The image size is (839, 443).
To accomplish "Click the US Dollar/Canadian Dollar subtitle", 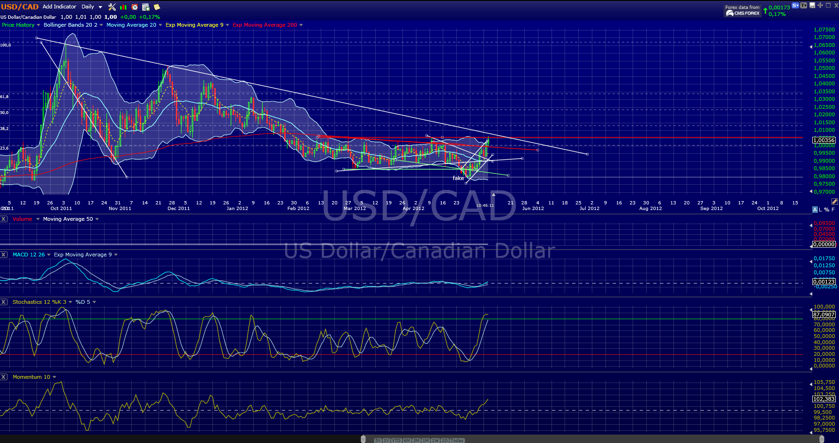I will pos(28,17).
